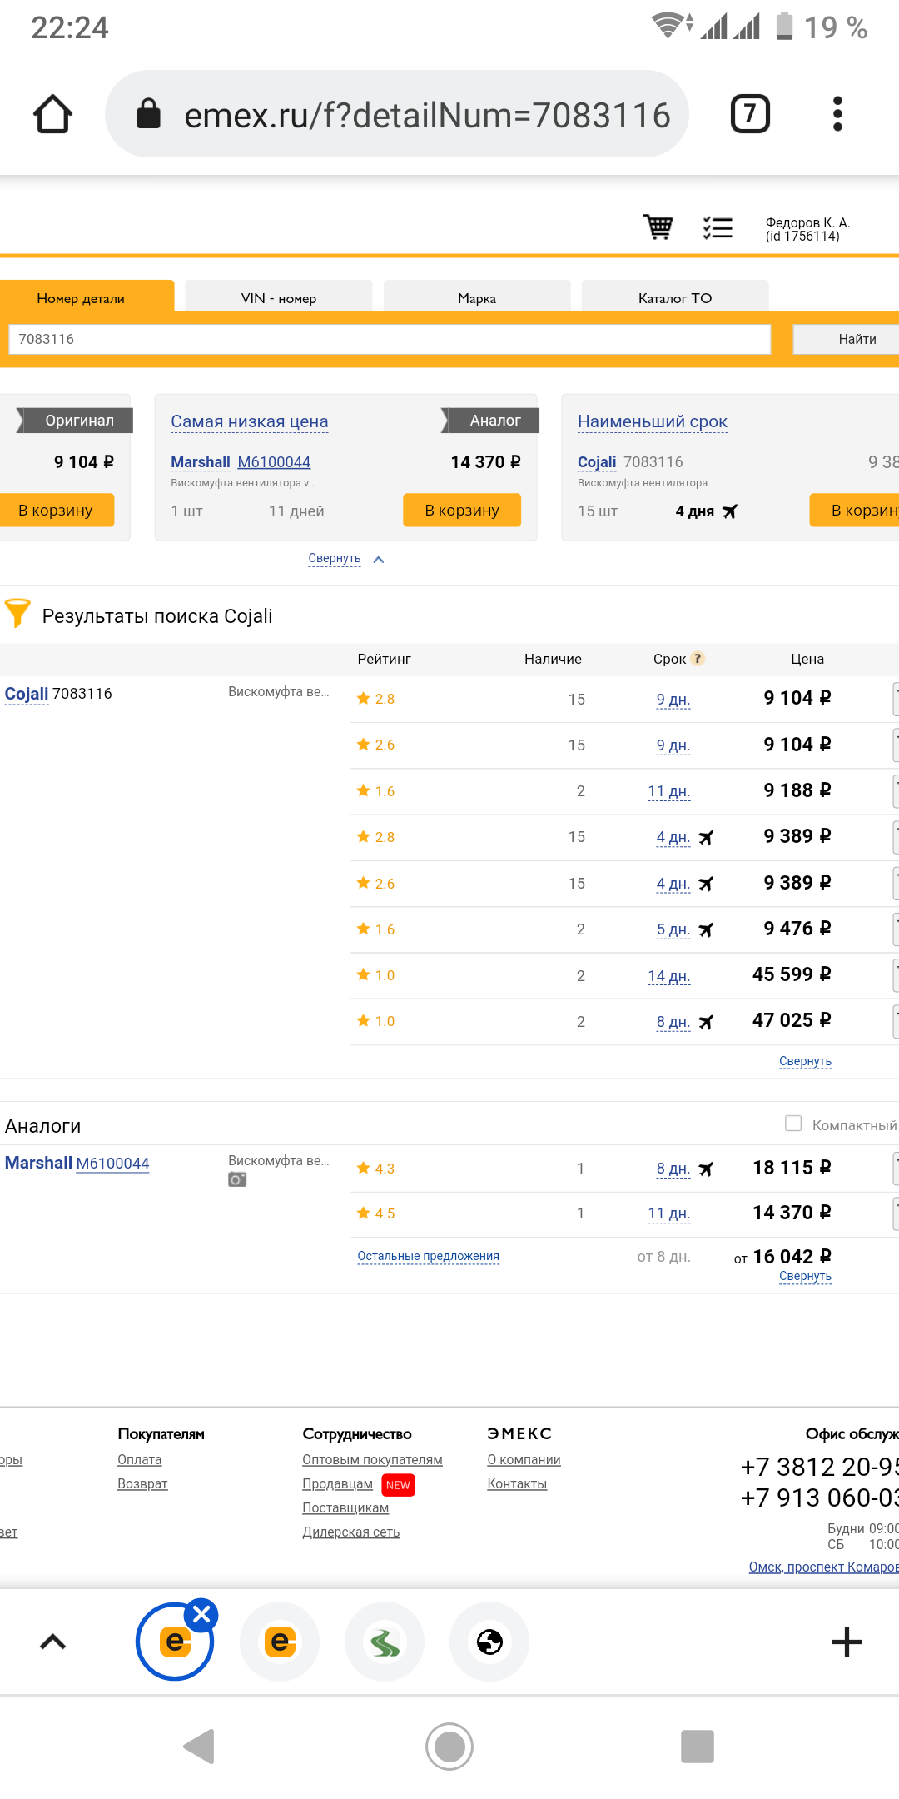This screenshot has width=899, height=1799.
Task: Open Marshall brand link in lowest price card
Action: pyautogui.click(x=201, y=462)
